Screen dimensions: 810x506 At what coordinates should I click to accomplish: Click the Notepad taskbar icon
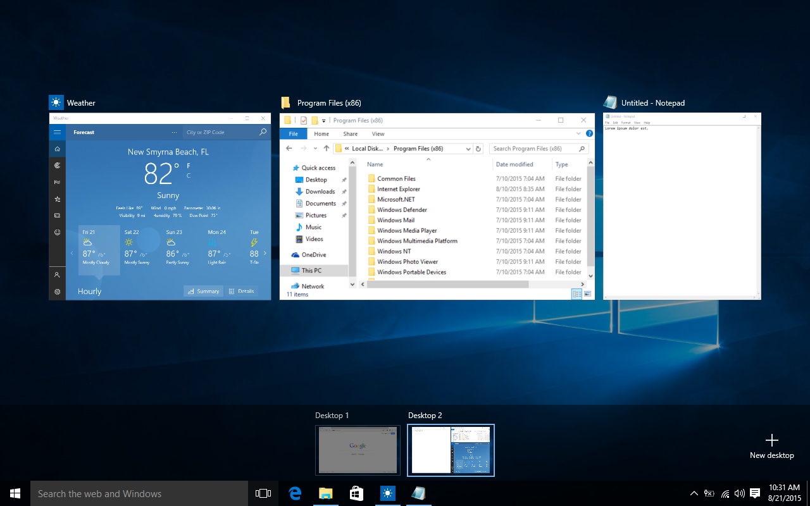418,493
